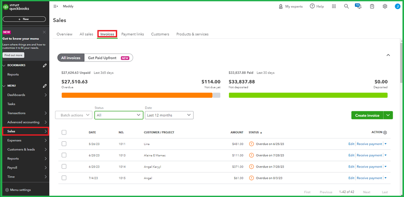This screenshot has height=197, width=404.
Task: Switch to the Payment links tab
Action: pos(132,34)
